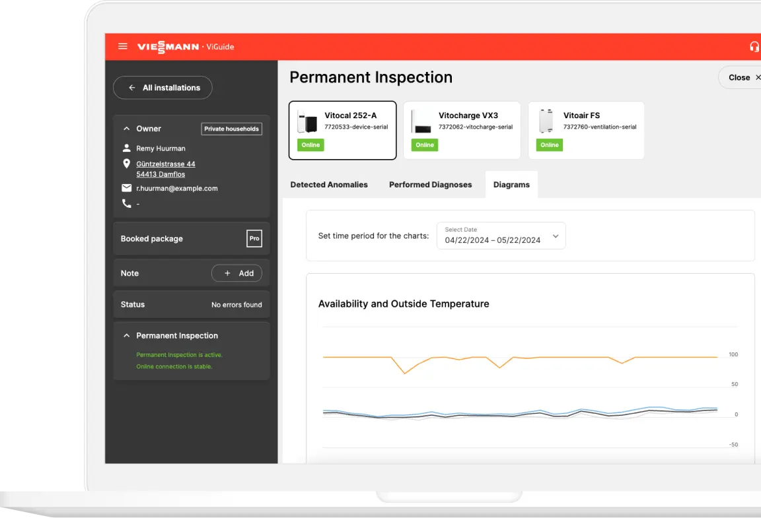Select the Vitocharge VX3 device card
This screenshot has width=761, height=518.
[462, 130]
